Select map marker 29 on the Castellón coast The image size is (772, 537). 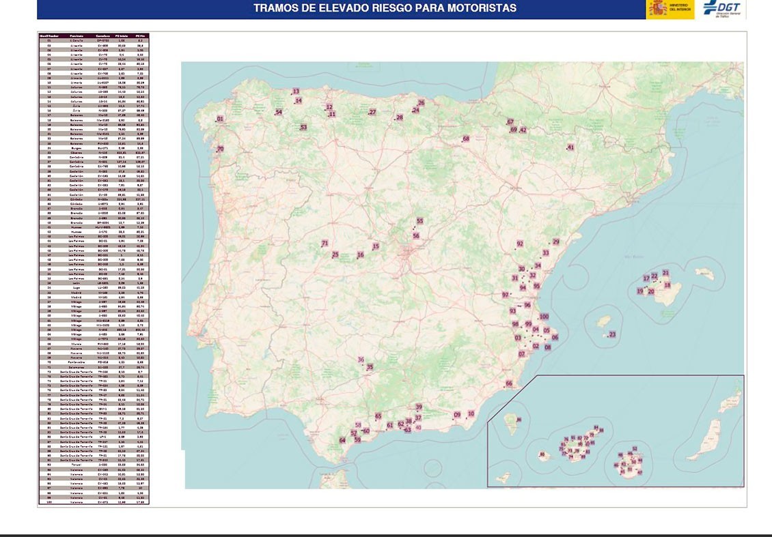click(x=556, y=242)
